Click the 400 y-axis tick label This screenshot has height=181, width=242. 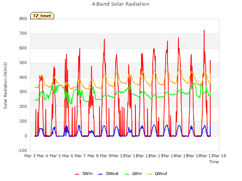(23, 77)
